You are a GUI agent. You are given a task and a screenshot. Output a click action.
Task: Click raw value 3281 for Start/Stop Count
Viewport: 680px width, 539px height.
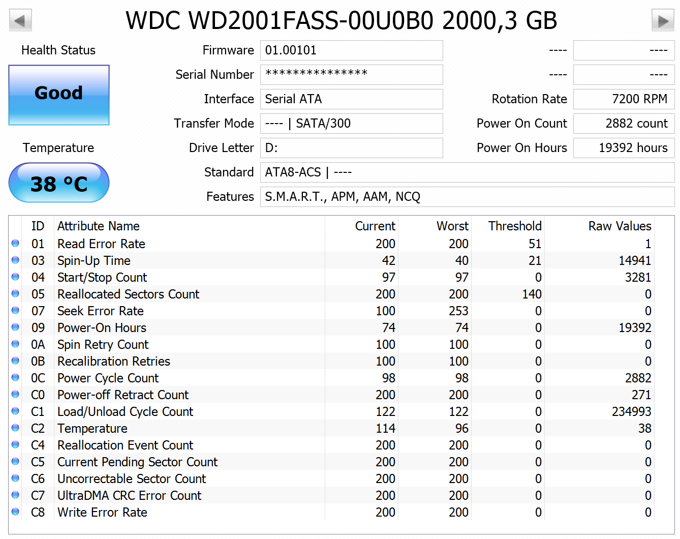[x=638, y=278]
